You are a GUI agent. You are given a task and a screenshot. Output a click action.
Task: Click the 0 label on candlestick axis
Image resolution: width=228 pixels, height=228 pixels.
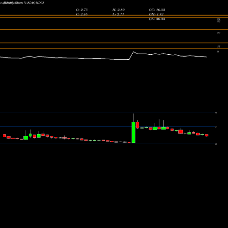click(216, 144)
